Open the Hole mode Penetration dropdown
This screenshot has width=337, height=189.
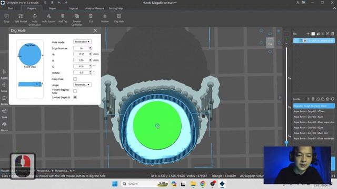(x=82, y=42)
